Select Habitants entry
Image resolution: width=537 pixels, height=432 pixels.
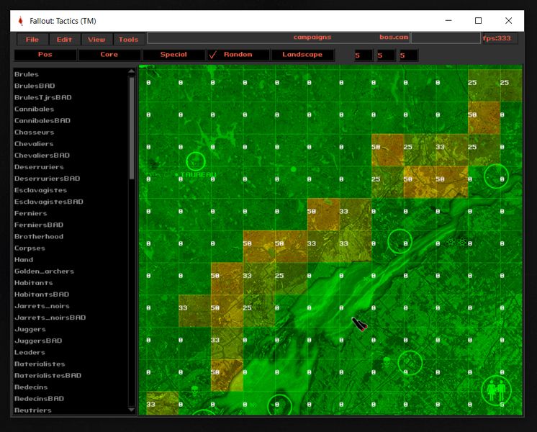[x=34, y=283]
